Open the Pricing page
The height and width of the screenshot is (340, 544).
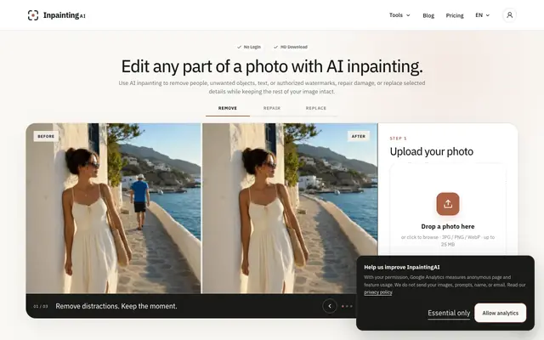455,15
